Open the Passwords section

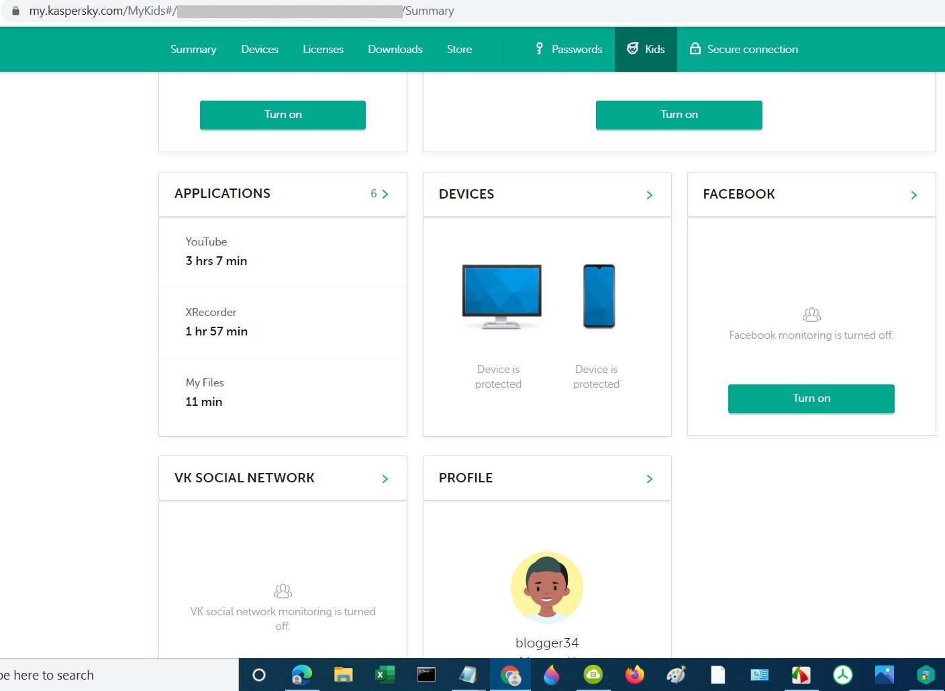568,49
